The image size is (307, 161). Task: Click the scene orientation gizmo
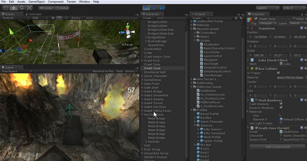[x=128, y=32]
